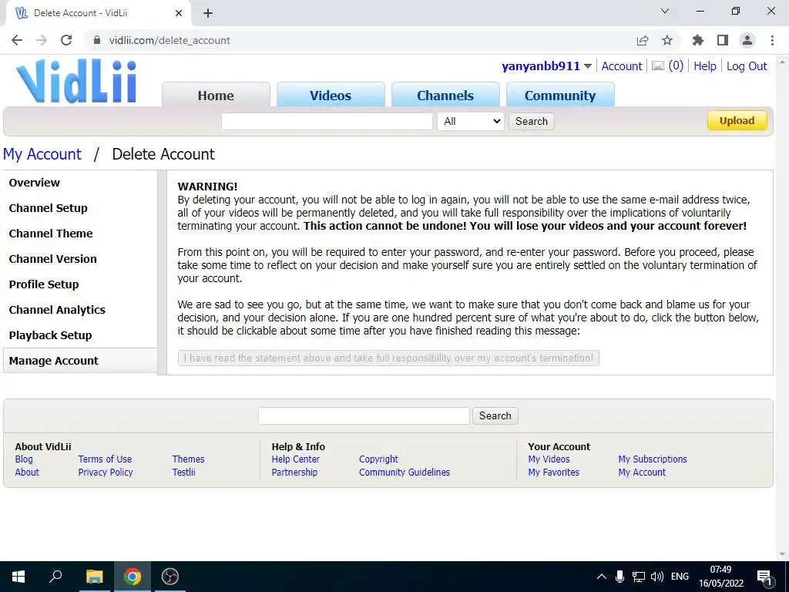Focus the footer search input field
This screenshot has height=592, width=789.
click(364, 415)
